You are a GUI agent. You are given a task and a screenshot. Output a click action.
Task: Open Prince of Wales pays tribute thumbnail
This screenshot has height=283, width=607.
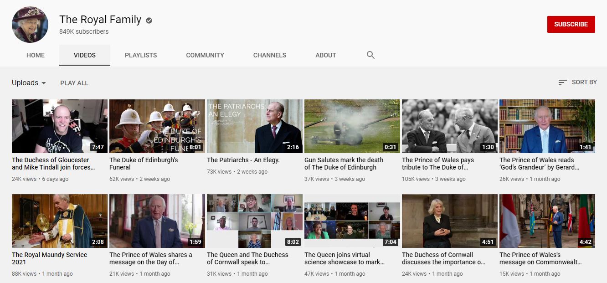coord(450,126)
